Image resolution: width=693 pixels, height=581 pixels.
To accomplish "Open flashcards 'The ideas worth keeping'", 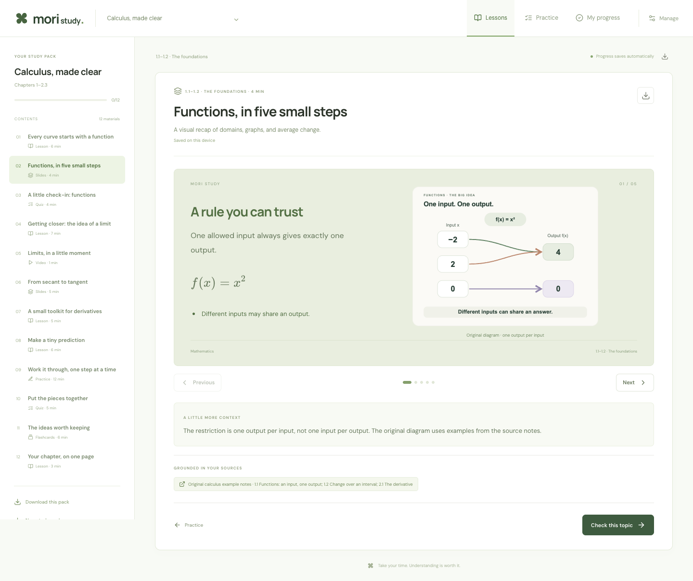I will coord(67,432).
